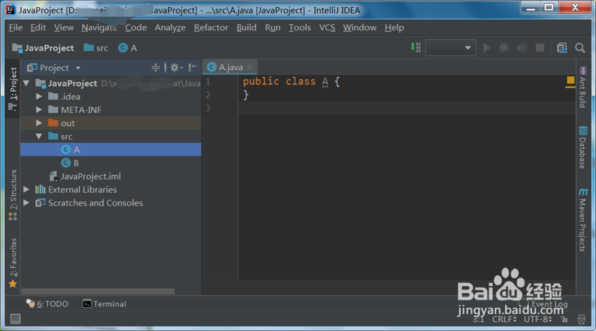Click the project tree horizontal scrollbar

tap(98, 292)
